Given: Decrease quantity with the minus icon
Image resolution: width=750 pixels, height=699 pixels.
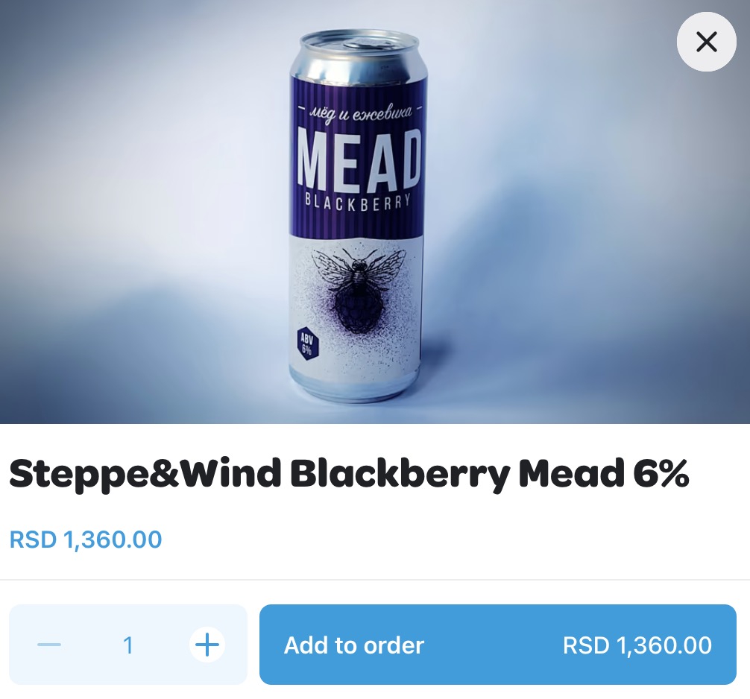Looking at the screenshot, I should tap(49, 645).
